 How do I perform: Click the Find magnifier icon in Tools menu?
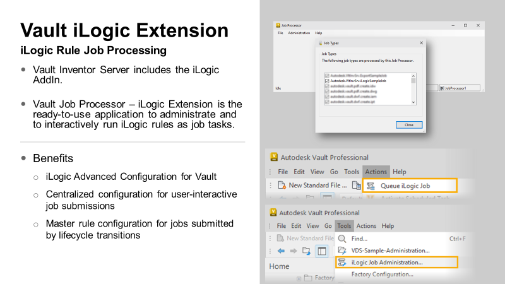tap(342, 239)
